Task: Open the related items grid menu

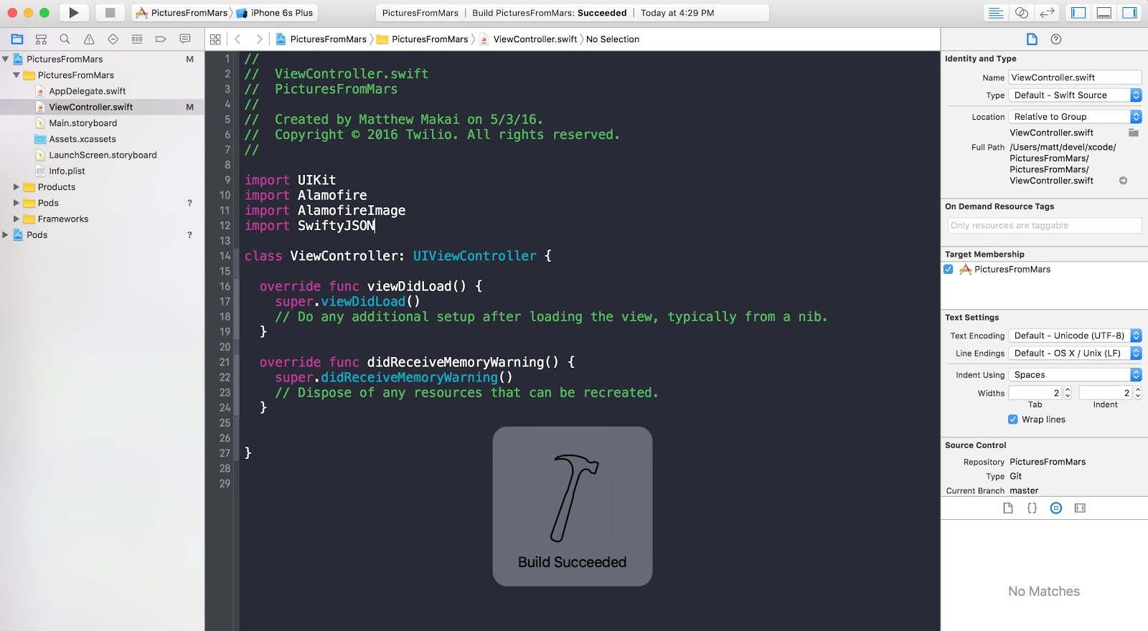Action: tap(215, 39)
